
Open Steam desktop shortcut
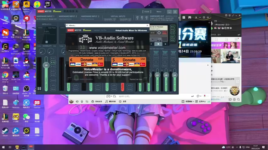click(5, 132)
